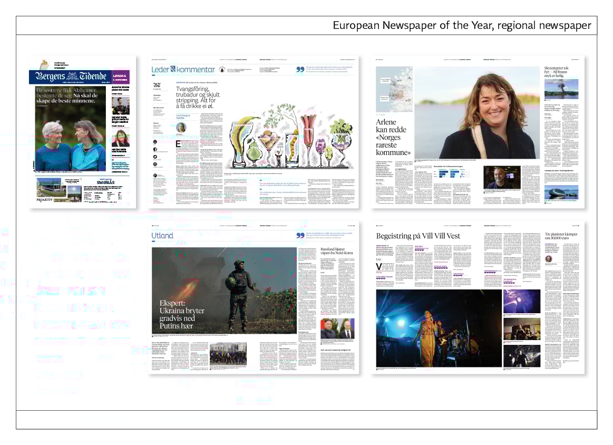The width and height of the screenshot is (613, 445).
Task: Click the quotation mark icon on the Utland spread
Action: click(x=300, y=236)
